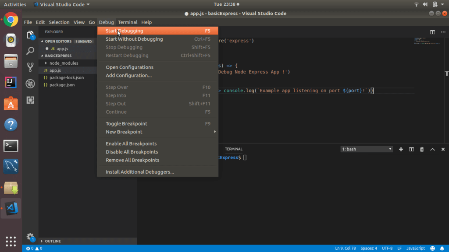Split the editor right
The width and height of the screenshot is (449, 252).
432,32
